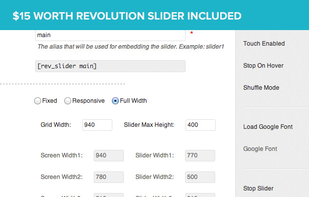Click the rev_slider main shortcode field

pyautogui.click(x=110, y=66)
